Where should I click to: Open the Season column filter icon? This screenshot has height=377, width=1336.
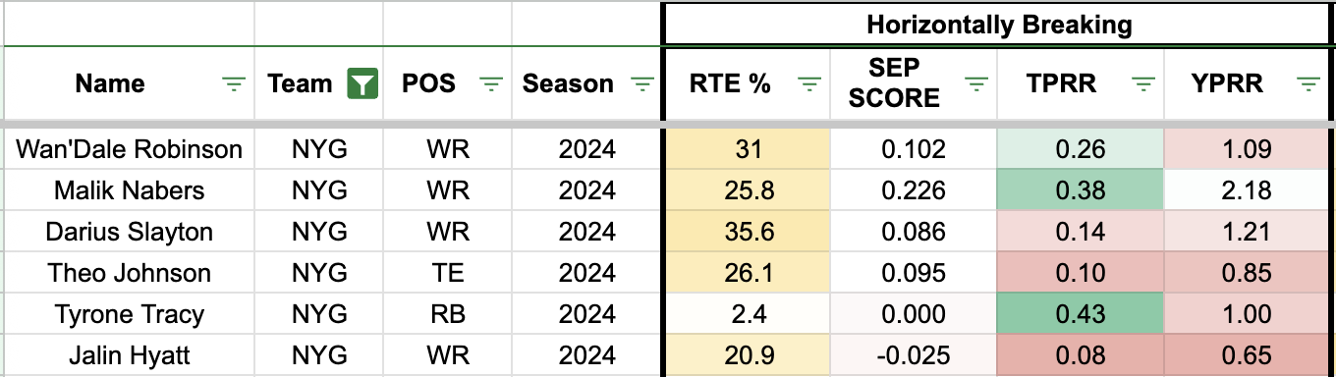click(x=641, y=84)
